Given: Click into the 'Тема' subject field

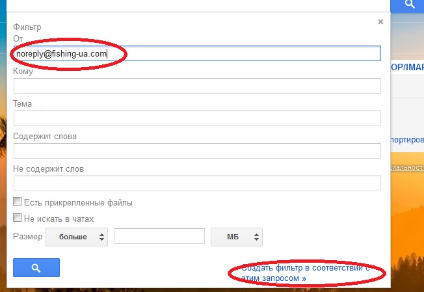Looking at the screenshot, I should click(196, 118).
